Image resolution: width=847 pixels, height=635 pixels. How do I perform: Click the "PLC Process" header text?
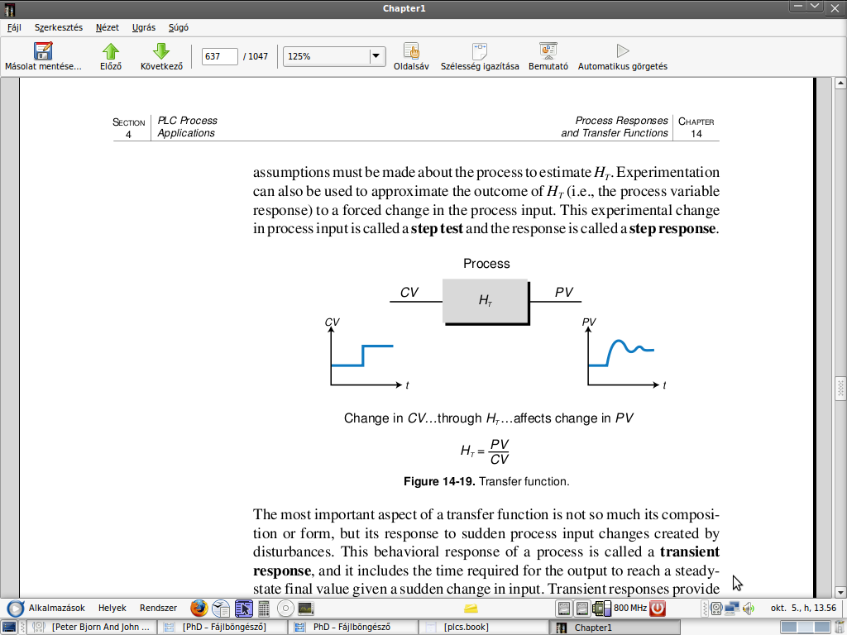pos(188,121)
